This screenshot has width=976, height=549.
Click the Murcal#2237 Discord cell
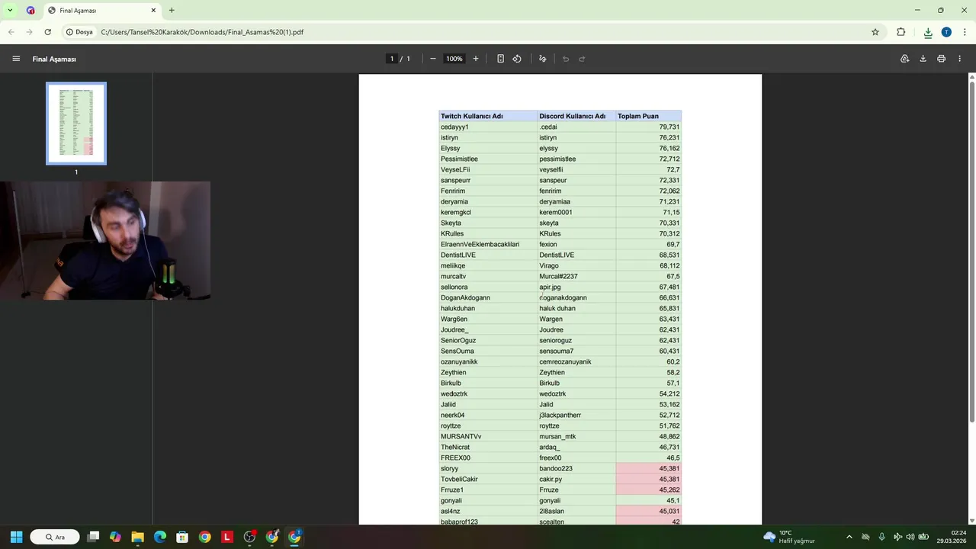coord(577,276)
